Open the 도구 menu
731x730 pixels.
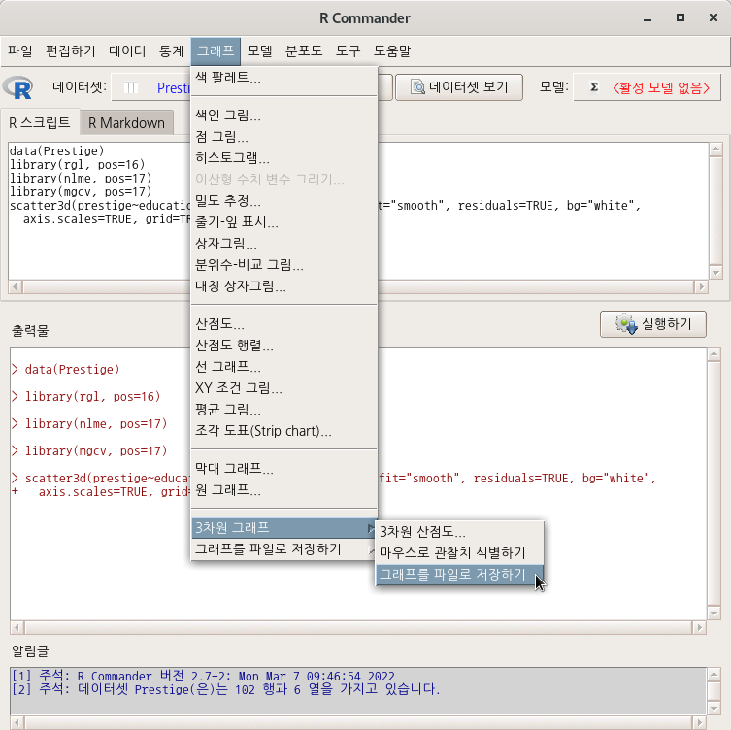pos(348,50)
